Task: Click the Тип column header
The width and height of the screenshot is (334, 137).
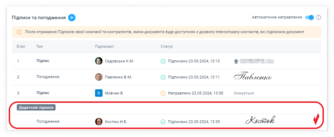Action: (x=39, y=46)
